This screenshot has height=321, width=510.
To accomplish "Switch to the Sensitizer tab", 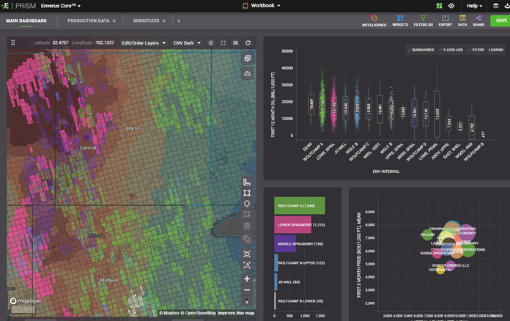I will (x=147, y=21).
